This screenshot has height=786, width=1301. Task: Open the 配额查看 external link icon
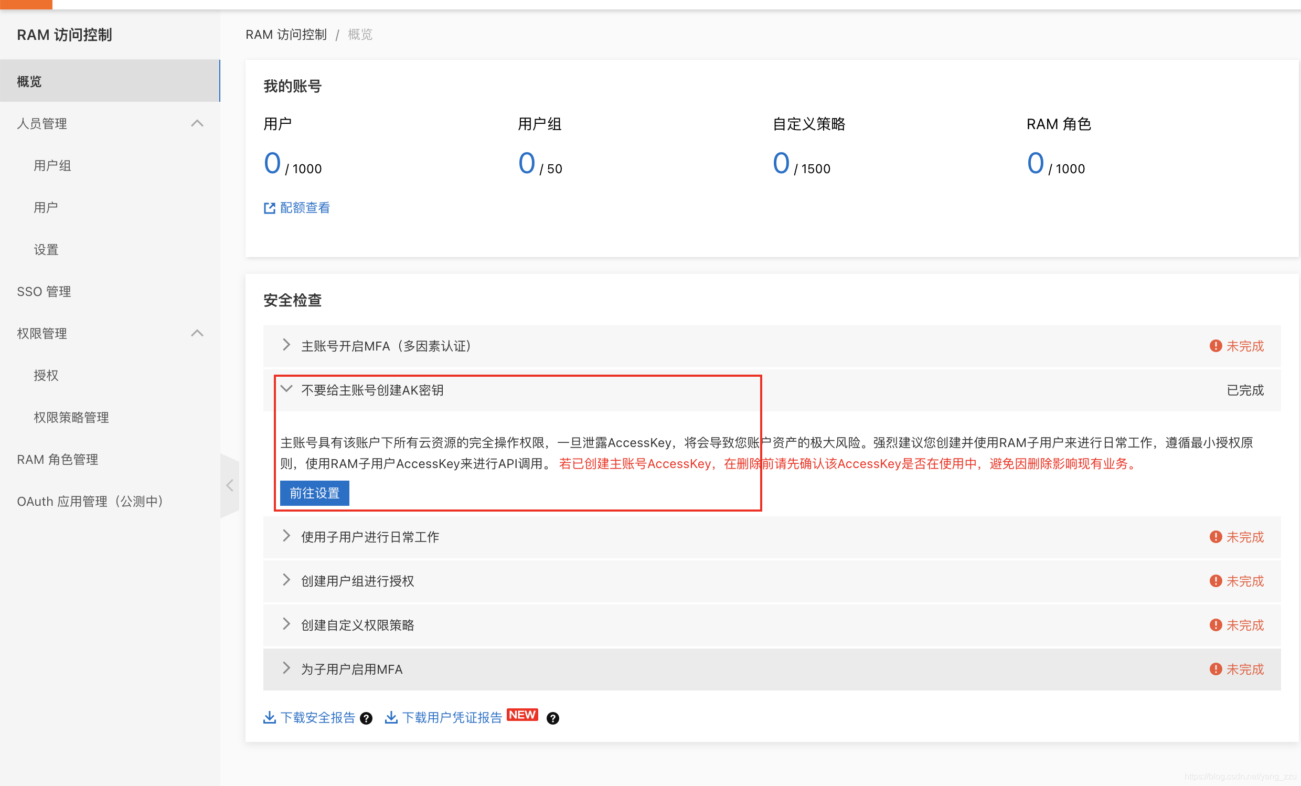click(x=270, y=208)
